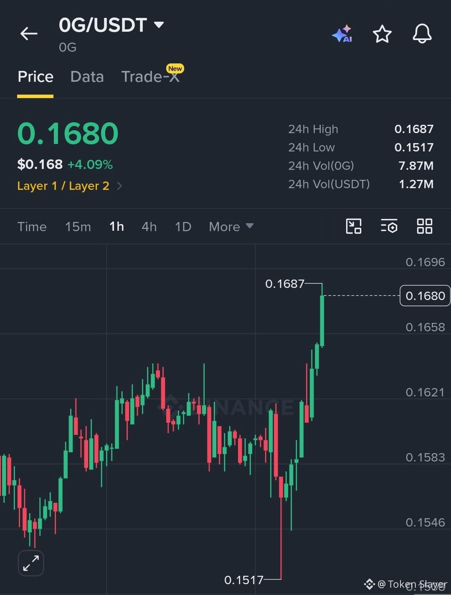This screenshot has width=451, height=595.
Task: Tap the current price tag 0.1680 on axis
Action: coord(425,295)
